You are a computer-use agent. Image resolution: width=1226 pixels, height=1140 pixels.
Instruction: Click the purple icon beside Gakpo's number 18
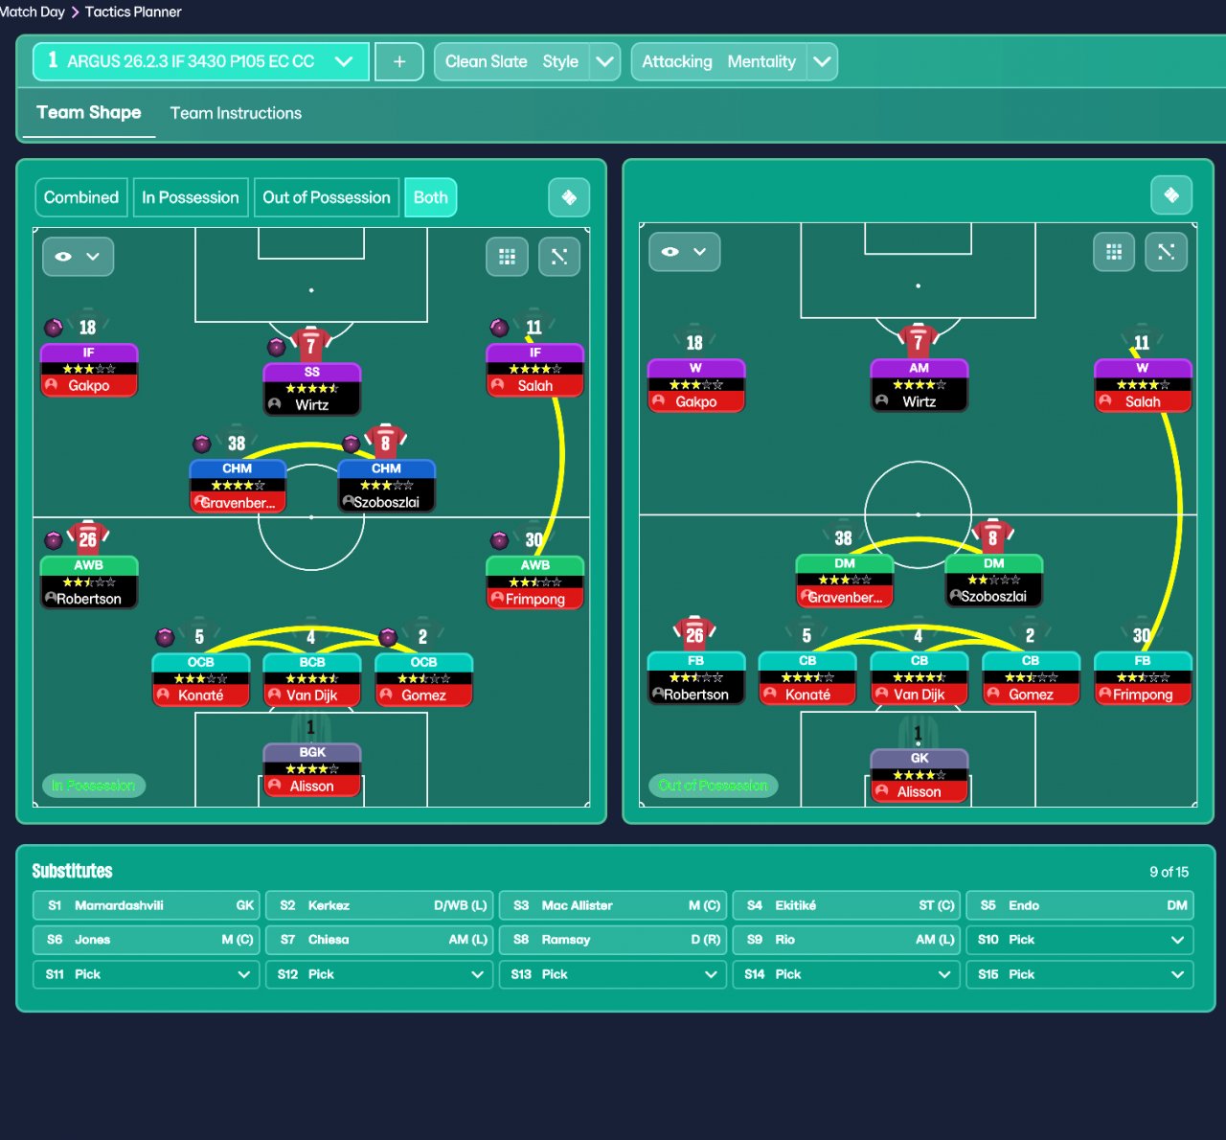pyautogui.click(x=54, y=328)
